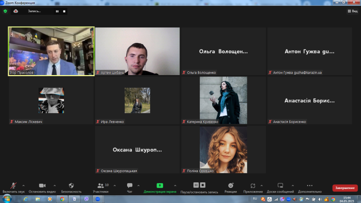Select Катерина Кривенко's video tile
361x203 pixels.
(223, 100)
